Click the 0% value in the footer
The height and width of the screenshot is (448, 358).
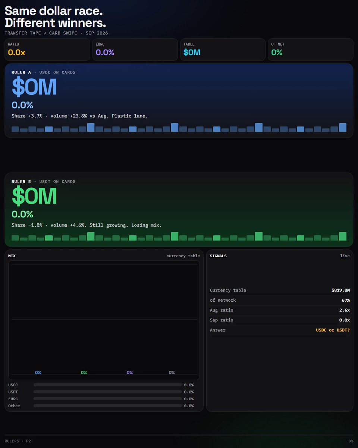[x=351, y=441]
